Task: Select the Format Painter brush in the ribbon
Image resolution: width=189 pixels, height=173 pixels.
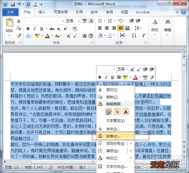Action: click(19, 35)
